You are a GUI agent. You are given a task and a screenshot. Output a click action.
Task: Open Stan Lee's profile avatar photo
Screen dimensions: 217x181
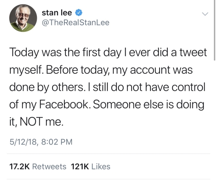pyautogui.click(x=23, y=18)
